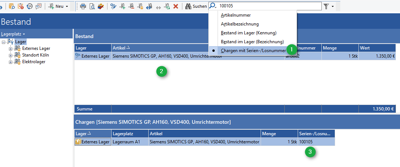400x167 pixels.
Task: Sort Bestand table by Menge column
Action: 340,48
